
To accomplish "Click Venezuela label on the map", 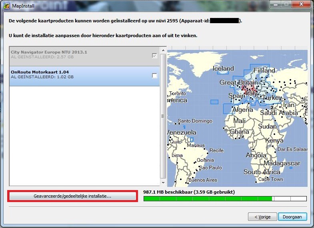I will click(x=182, y=132).
